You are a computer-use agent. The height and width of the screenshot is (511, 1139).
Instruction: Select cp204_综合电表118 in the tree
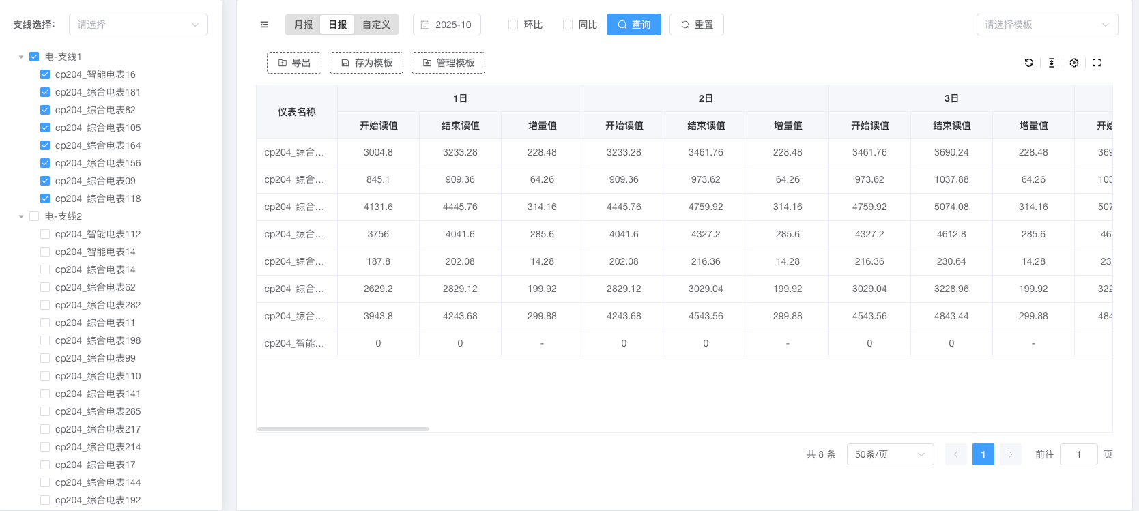tap(98, 199)
